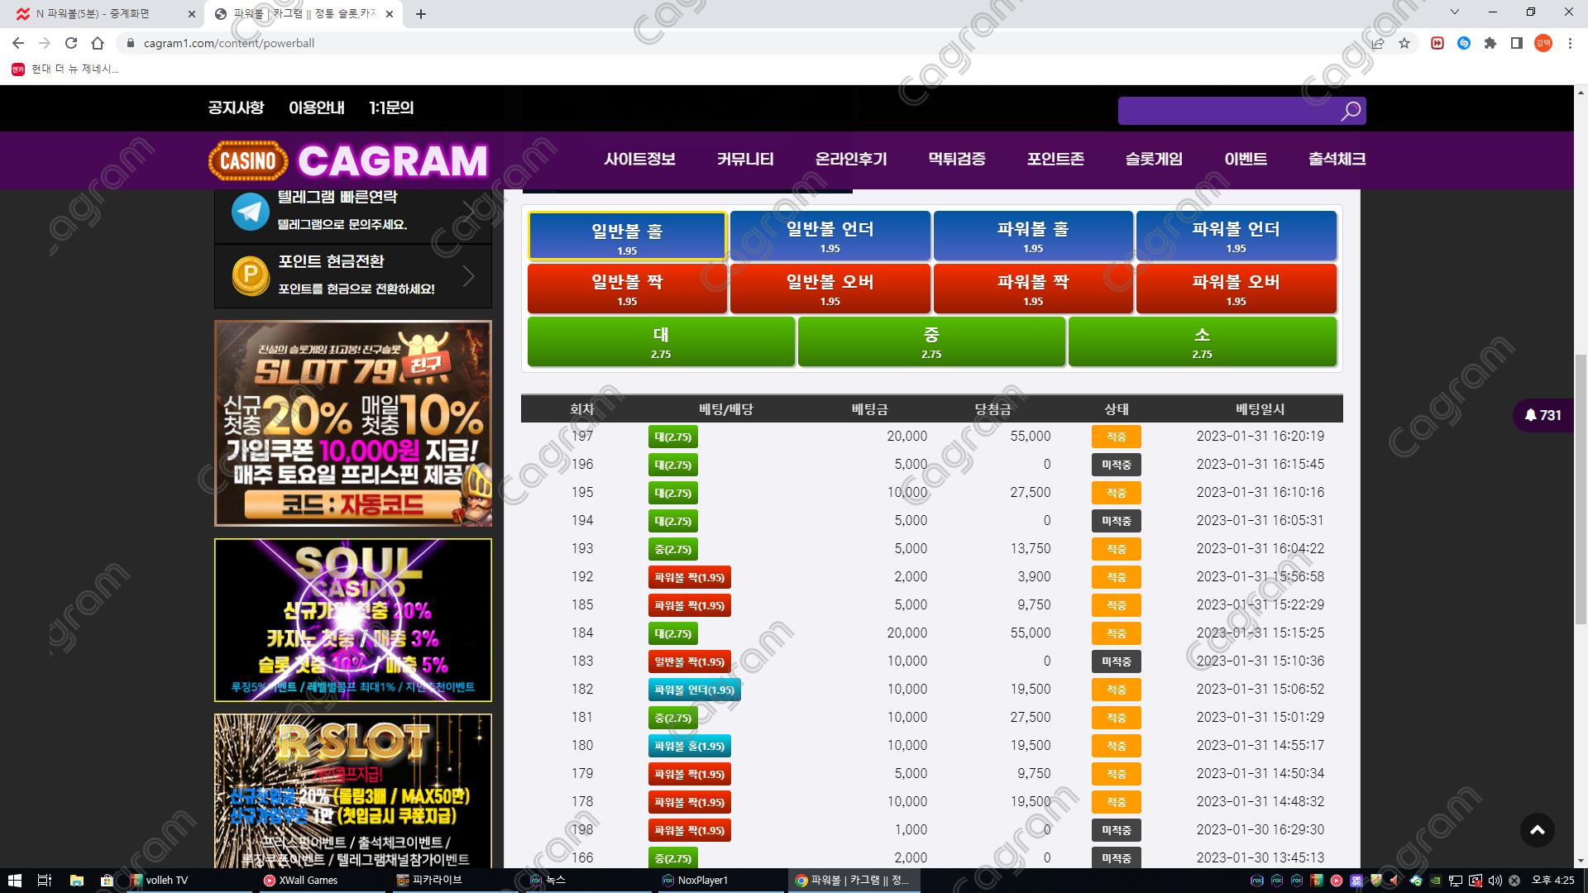1588x893 pixels.
Task: Select the 파워볼 오버 bet option
Action: tap(1236, 289)
